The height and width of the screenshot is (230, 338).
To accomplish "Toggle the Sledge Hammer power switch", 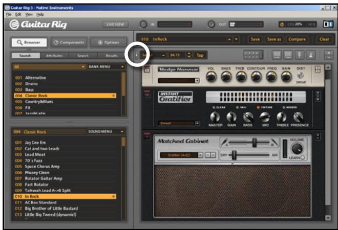I will 147,70.
